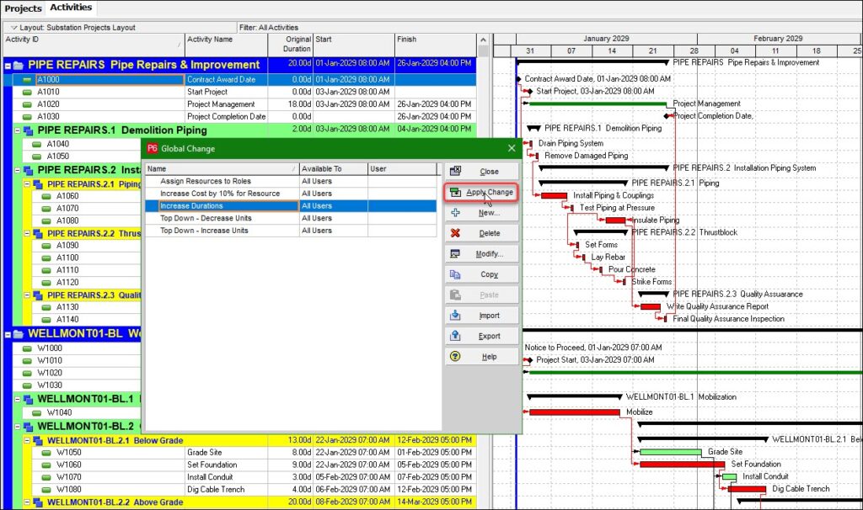Screen dimensions: 863x510
Task: Close the Global Change dialog with X
Action: point(511,149)
